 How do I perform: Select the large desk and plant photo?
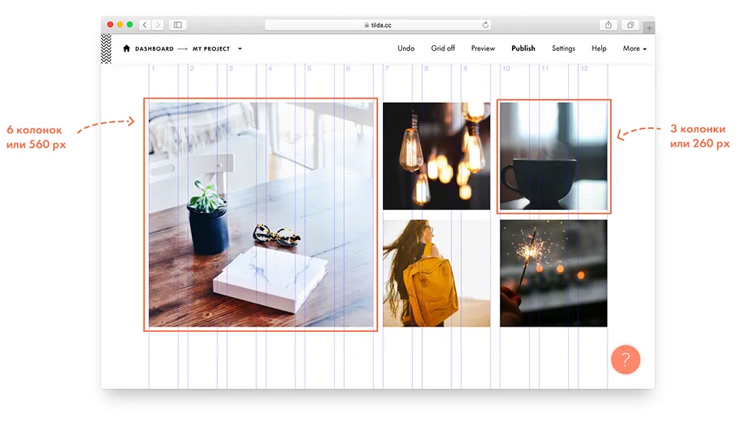click(261, 214)
